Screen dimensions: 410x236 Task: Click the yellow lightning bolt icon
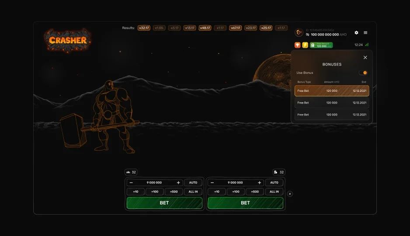coord(305,45)
